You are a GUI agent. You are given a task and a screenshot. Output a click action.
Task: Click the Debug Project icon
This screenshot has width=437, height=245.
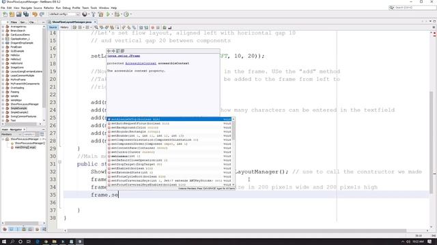[117, 14]
